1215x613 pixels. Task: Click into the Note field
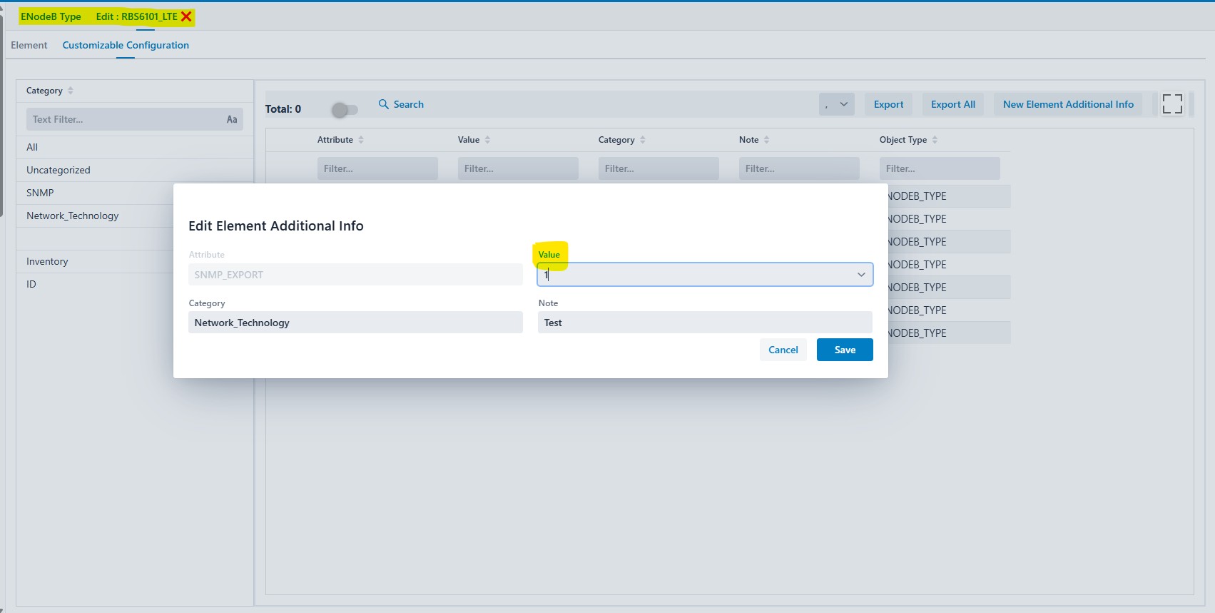(x=704, y=323)
